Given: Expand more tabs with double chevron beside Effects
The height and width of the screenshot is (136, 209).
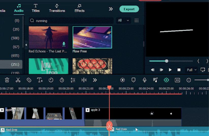Looking at the screenshot, I should pos(111,9).
